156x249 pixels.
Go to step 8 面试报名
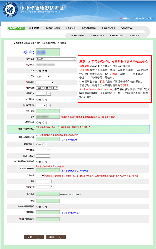pos(135,36)
